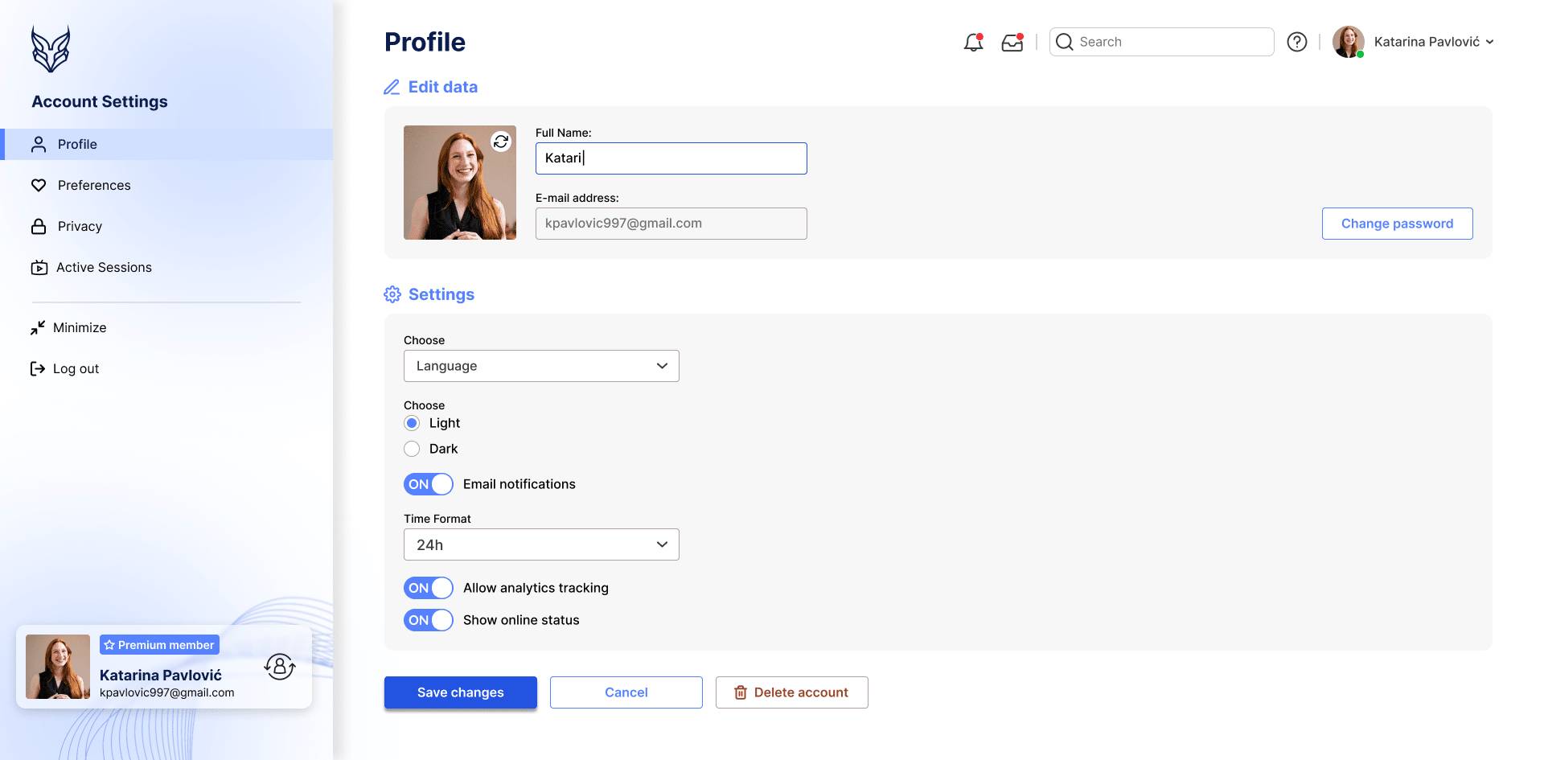Image resolution: width=1544 pixels, height=760 pixels.
Task: Open the Language dropdown
Action: click(541, 366)
